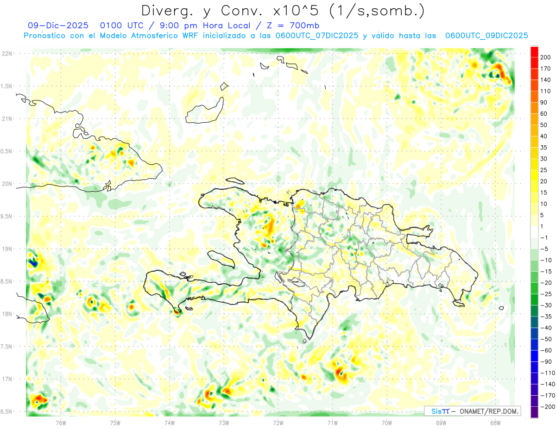The image size is (556, 429).
Task: Click the "170" positive colorbar value
Action: [x=546, y=68]
